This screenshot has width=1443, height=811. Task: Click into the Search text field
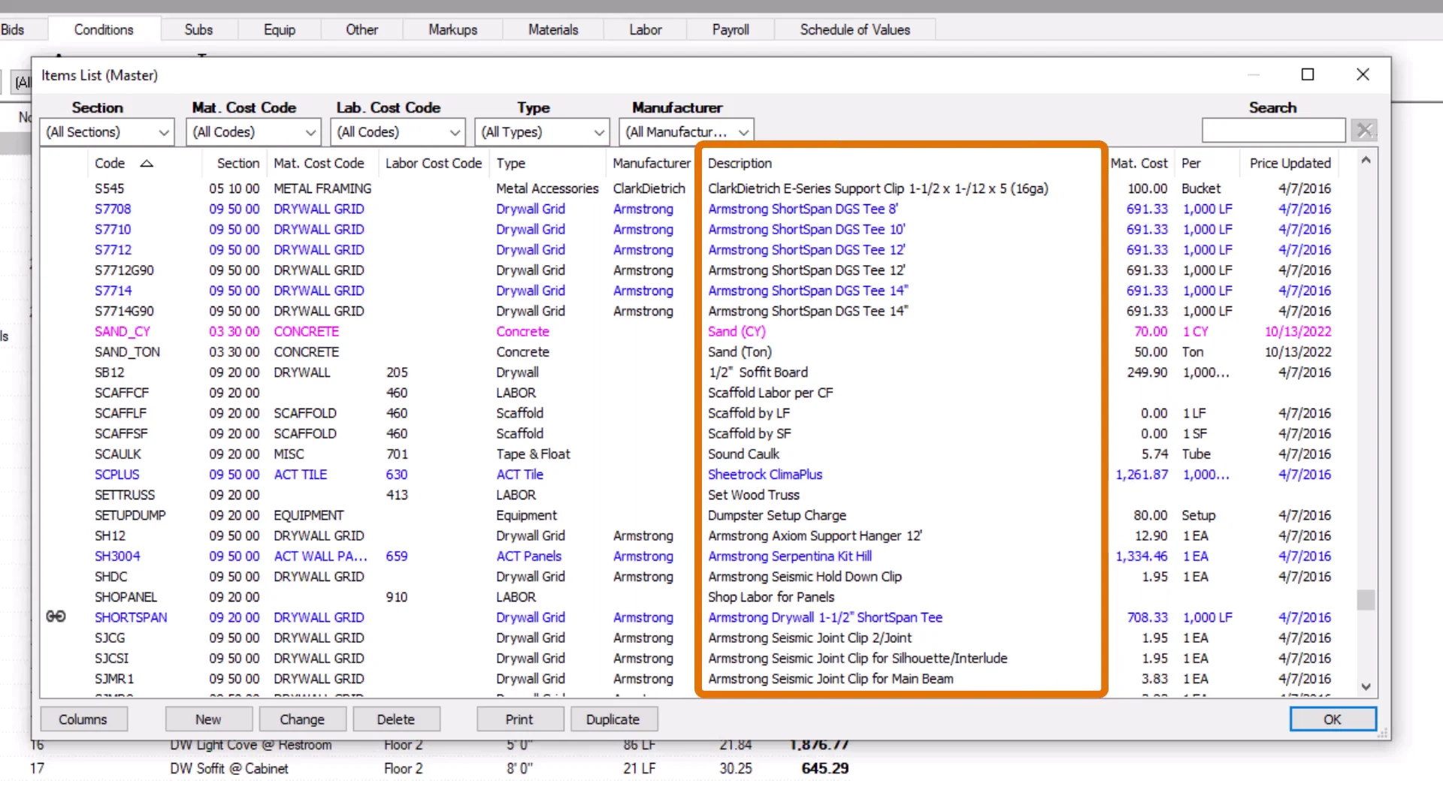1272,131
